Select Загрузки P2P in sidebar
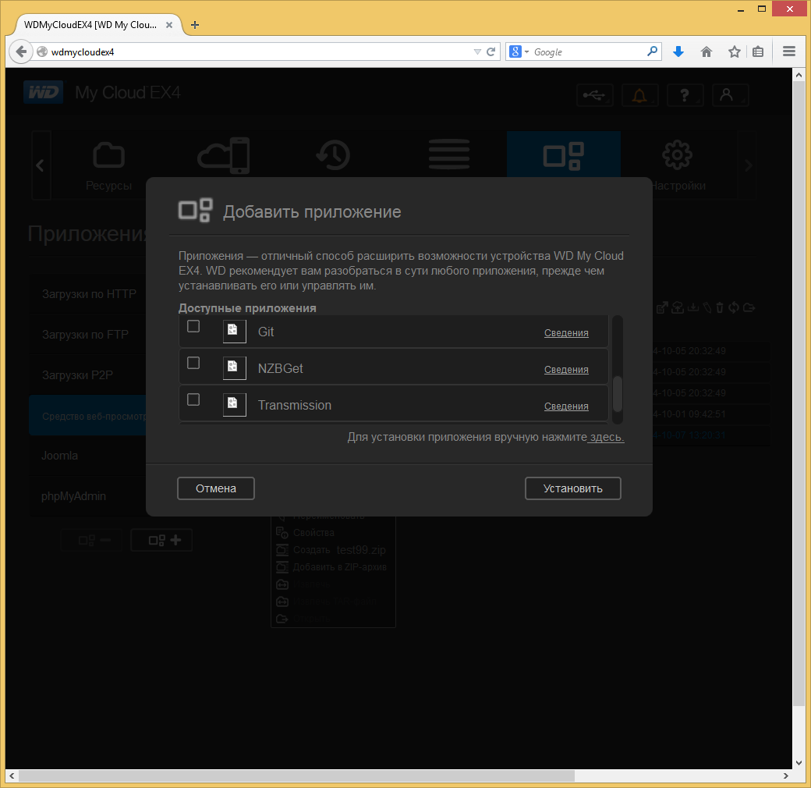The width and height of the screenshot is (811, 788). [x=77, y=375]
